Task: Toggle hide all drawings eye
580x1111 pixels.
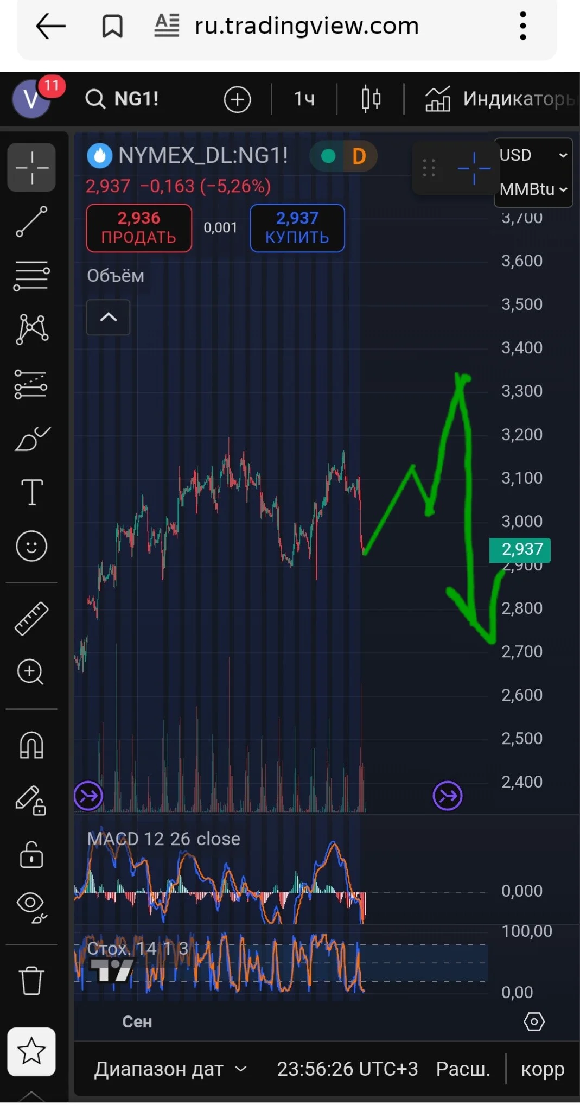Action: pyautogui.click(x=31, y=907)
